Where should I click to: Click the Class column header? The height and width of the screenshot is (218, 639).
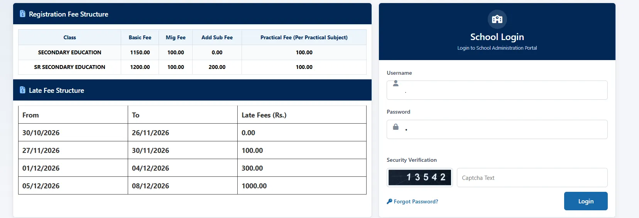tap(69, 37)
